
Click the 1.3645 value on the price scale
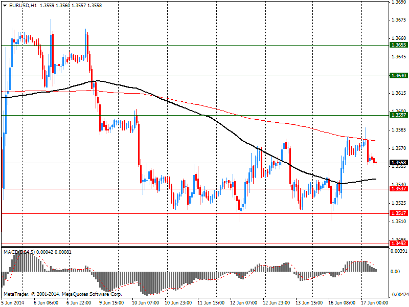coord(399,57)
